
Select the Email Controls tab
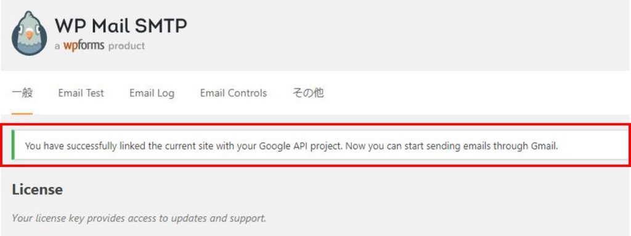point(234,93)
